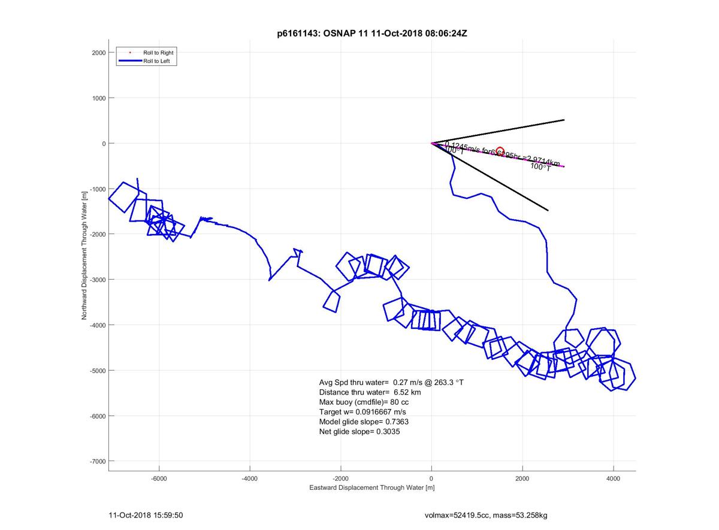Click 'Target w= 0.0916667 m/s' text
Image resolution: width=719 pixels, height=530 pixels.
[362, 412]
